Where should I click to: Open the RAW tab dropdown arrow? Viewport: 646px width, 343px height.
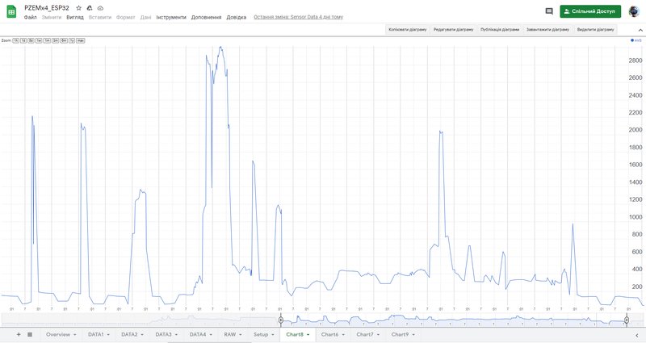[x=240, y=335]
